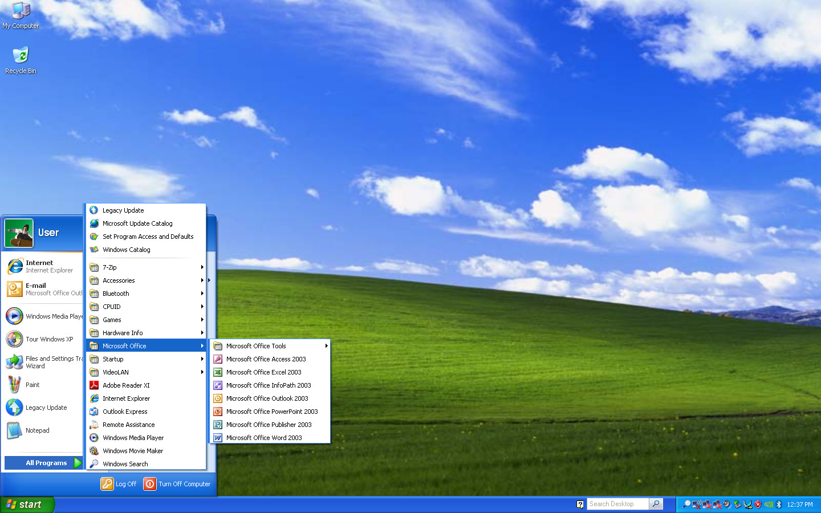The height and width of the screenshot is (513, 821).
Task: Click the magnifier tray icon
Action: [x=686, y=504]
